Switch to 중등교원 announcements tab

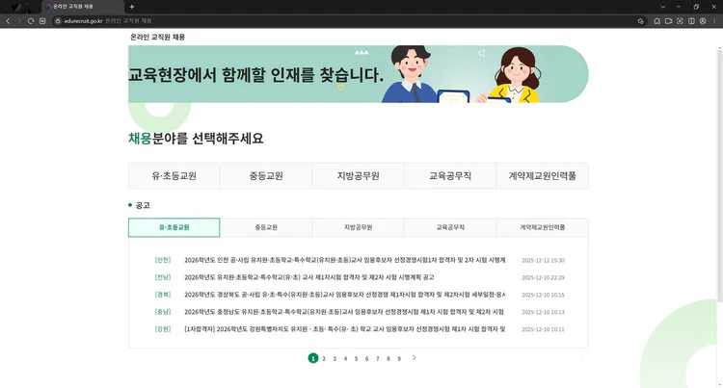266,228
